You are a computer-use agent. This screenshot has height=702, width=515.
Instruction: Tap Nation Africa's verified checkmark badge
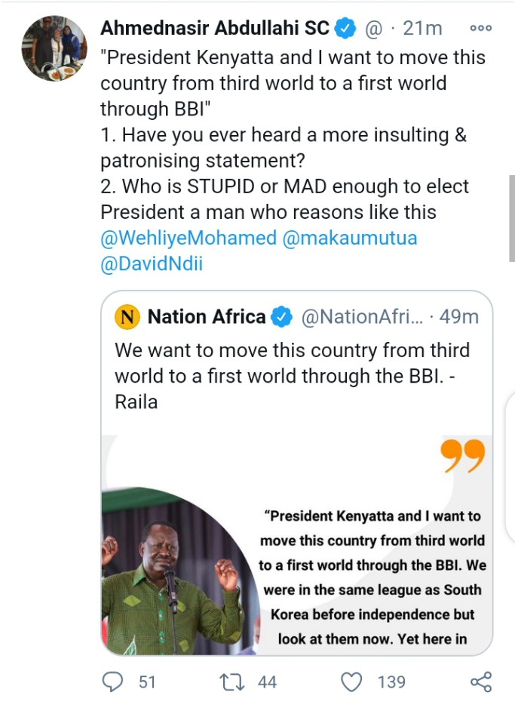click(282, 317)
